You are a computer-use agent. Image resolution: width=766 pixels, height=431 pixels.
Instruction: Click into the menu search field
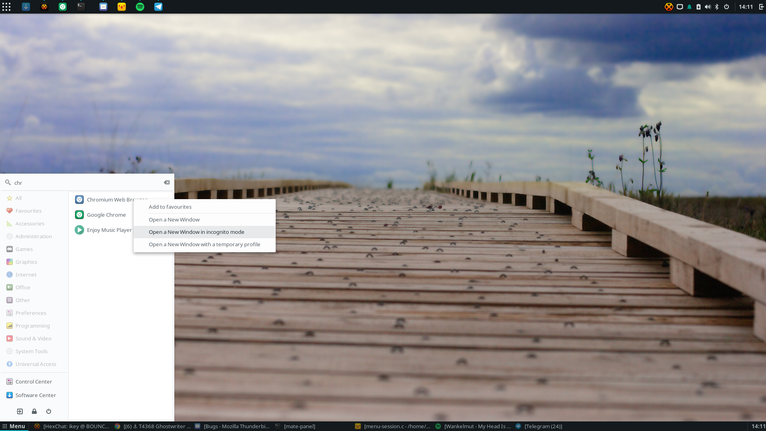click(x=87, y=182)
